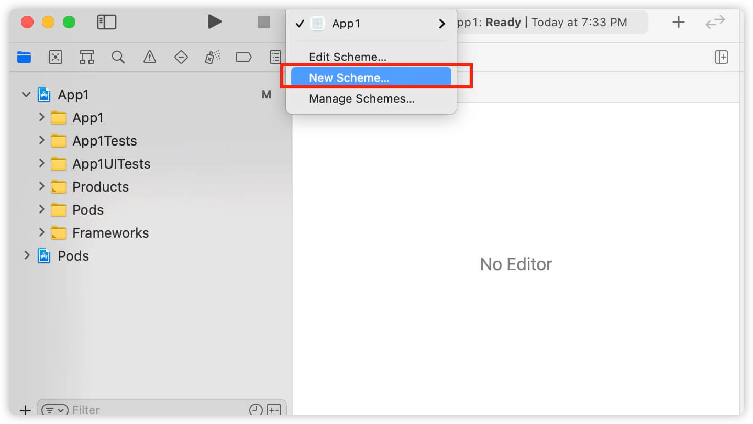Expand the App1Tests folder
This screenshot has height=424, width=753.
[42, 140]
